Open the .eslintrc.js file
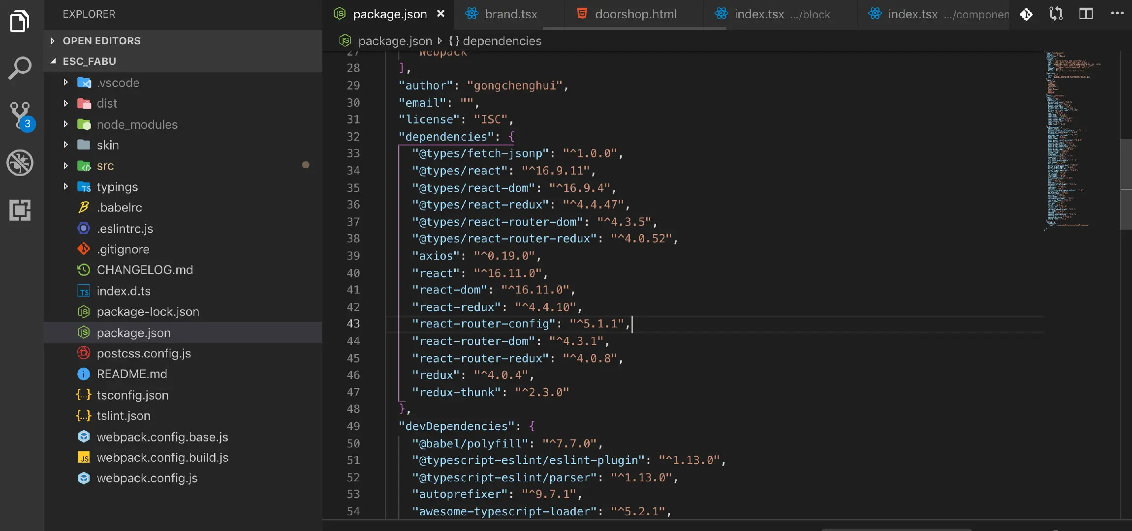This screenshot has width=1132, height=531. [x=183, y=229]
